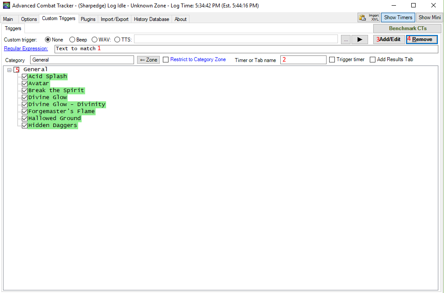Enable Restrict to Category Zone checkbox

click(x=165, y=59)
